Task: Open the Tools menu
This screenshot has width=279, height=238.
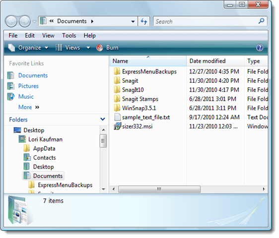Action: pyautogui.click(x=69, y=36)
